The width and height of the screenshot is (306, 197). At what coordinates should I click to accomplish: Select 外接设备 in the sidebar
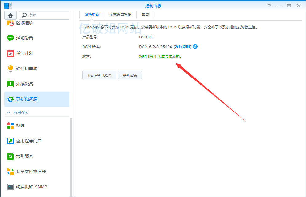coord(37,84)
